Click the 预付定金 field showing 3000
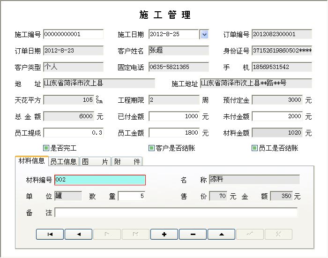The height and width of the screenshot is (258, 328). click(277, 99)
